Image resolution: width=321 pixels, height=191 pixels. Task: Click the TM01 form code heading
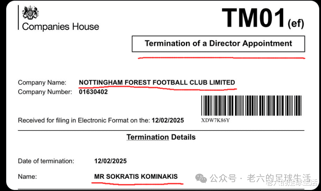pyautogui.click(x=253, y=18)
